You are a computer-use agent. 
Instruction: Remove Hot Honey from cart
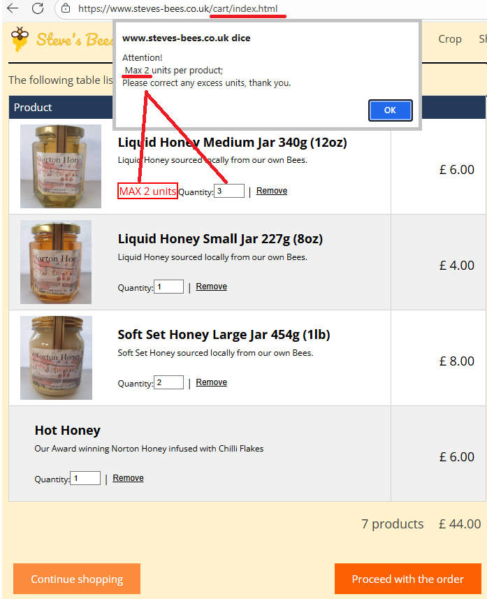[x=128, y=478]
